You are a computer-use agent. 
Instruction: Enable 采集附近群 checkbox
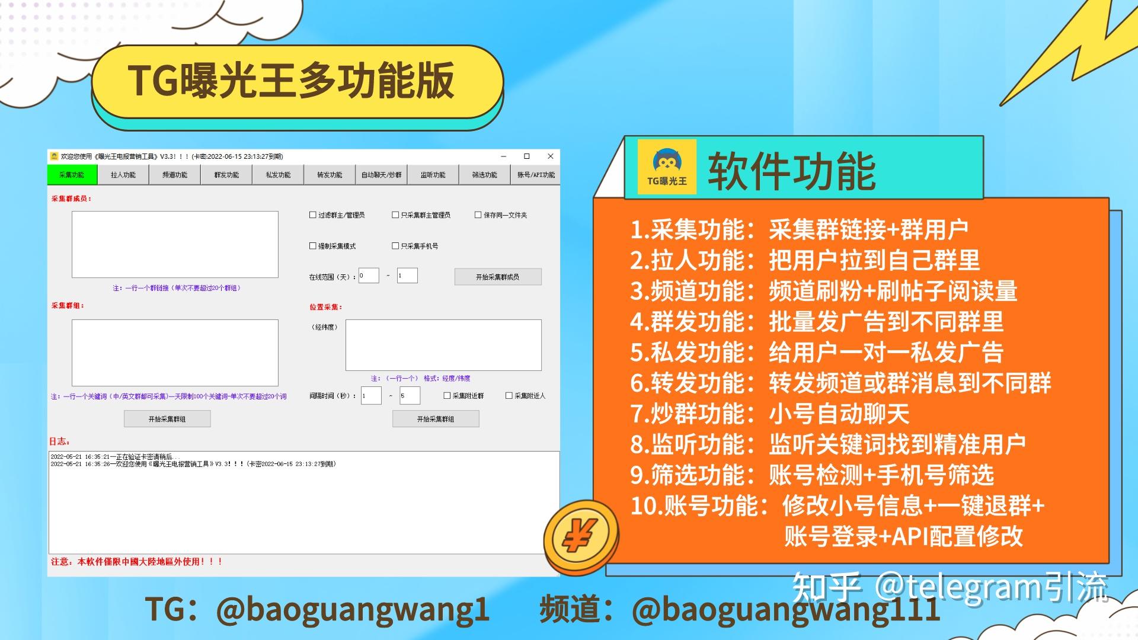click(461, 397)
